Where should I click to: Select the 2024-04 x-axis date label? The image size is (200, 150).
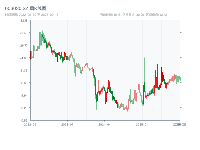point(105,124)
